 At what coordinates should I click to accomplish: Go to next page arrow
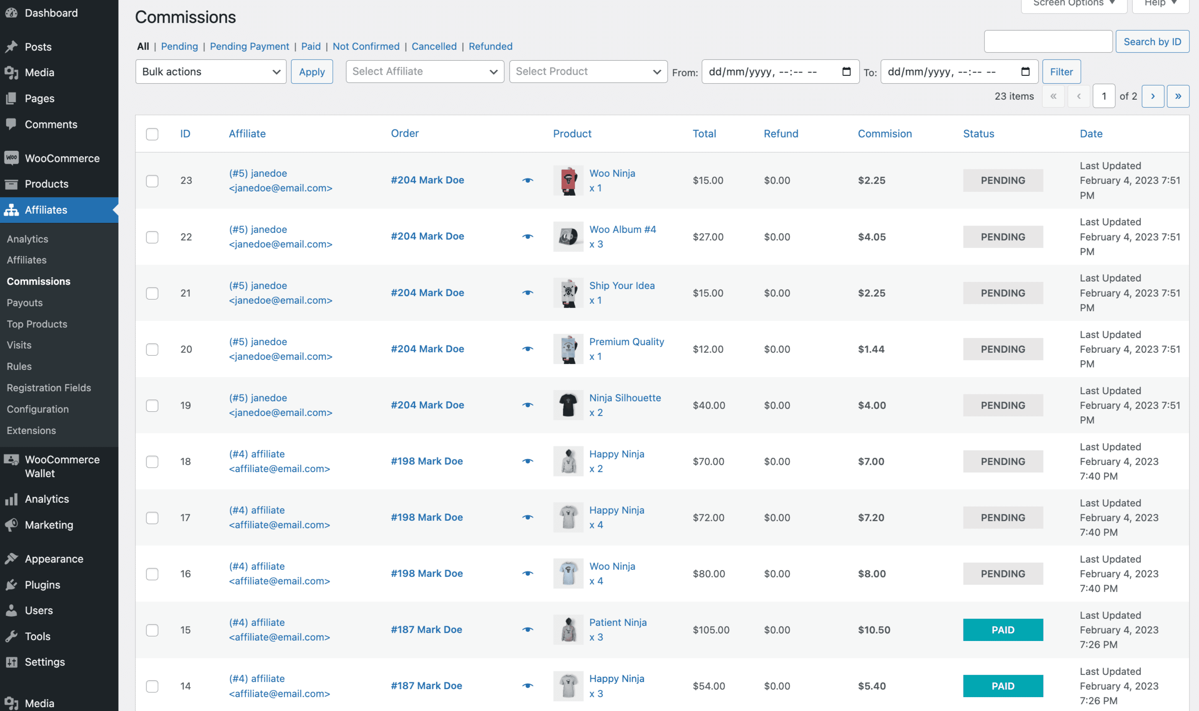click(1152, 96)
